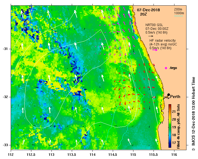Click the Perth city marker dot
Screen dimensions: 198x159
tap(169, 95)
